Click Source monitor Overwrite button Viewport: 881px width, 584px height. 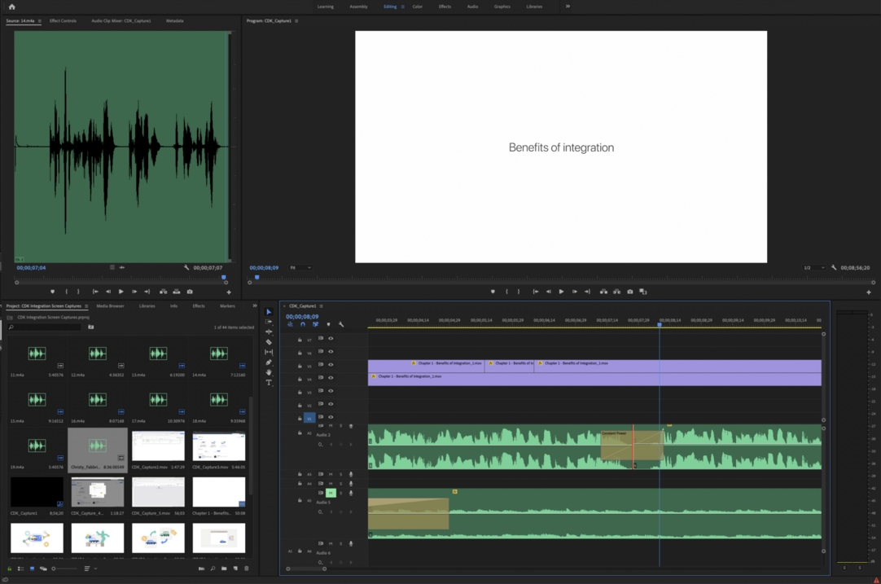(177, 292)
